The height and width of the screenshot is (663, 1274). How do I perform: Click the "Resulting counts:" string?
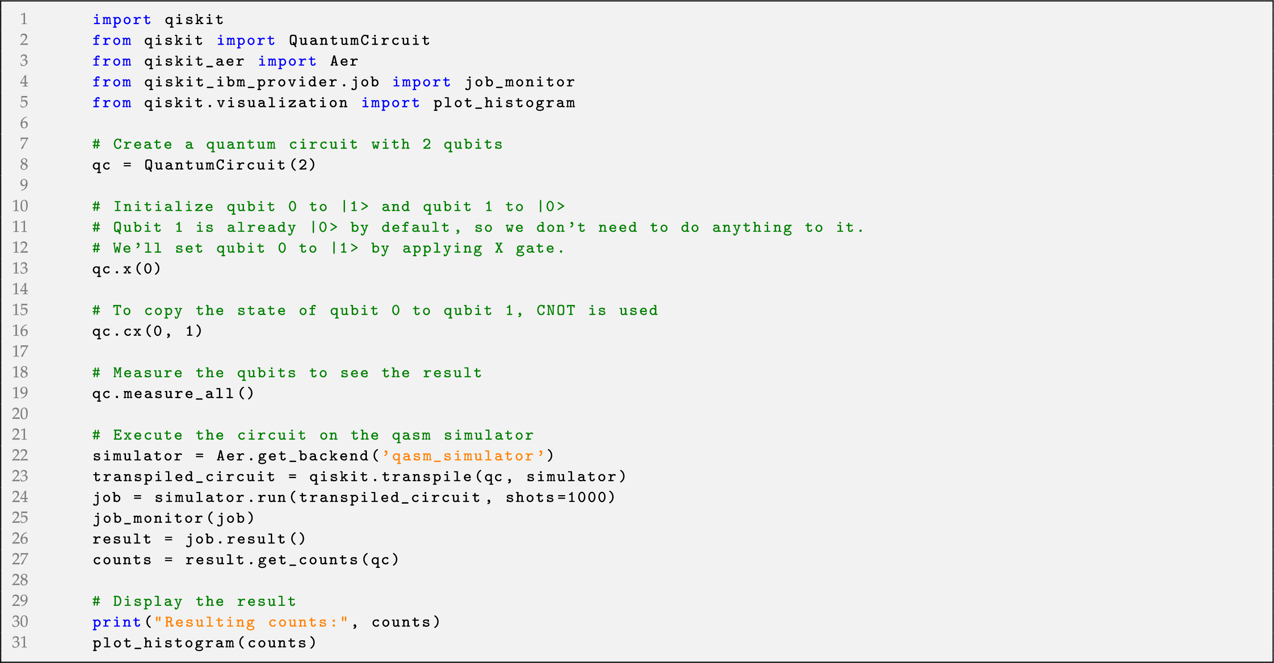252,621
